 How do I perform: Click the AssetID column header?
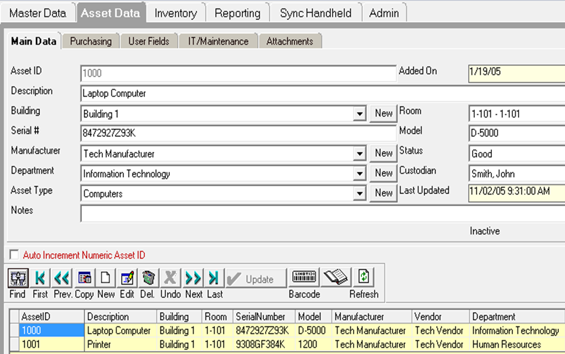(52, 316)
